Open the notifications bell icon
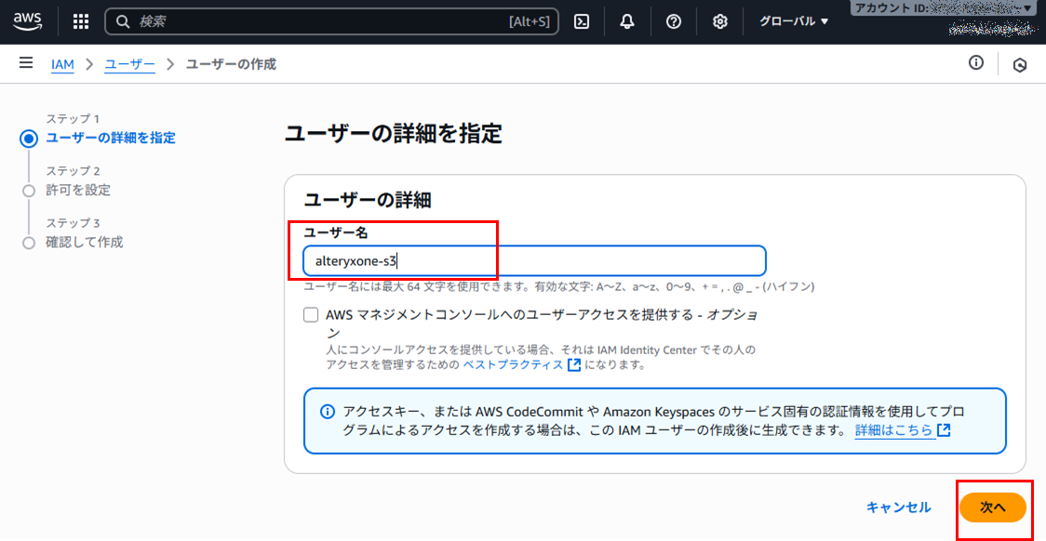The height and width of the screenshot is (541, 1046). coord(627,21)
